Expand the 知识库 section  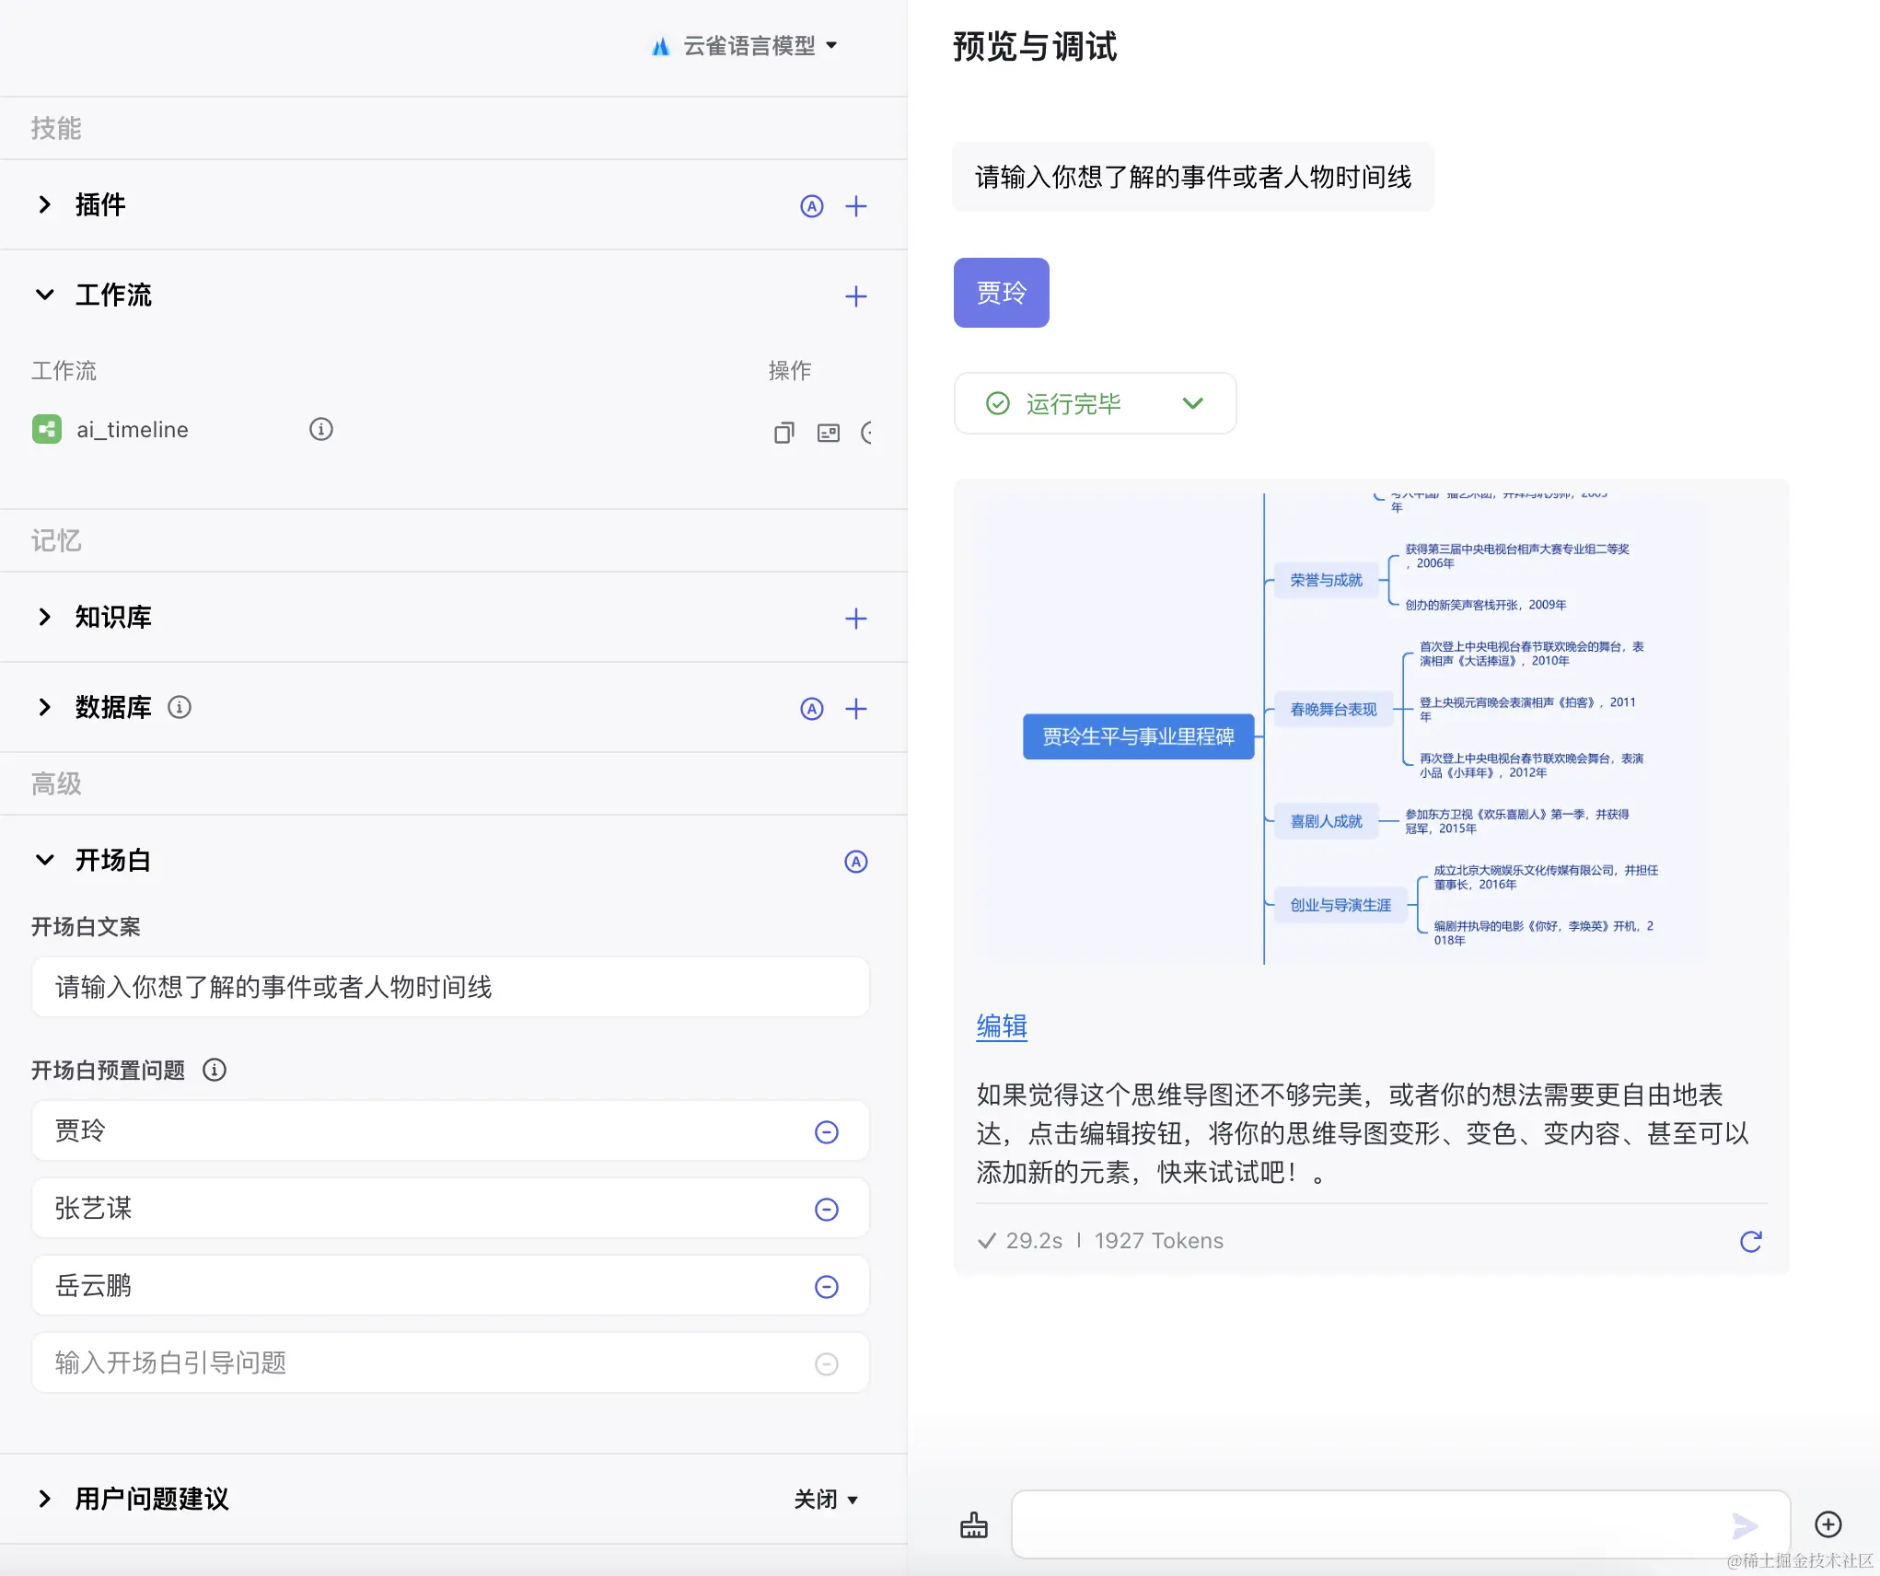coord(44,617)
